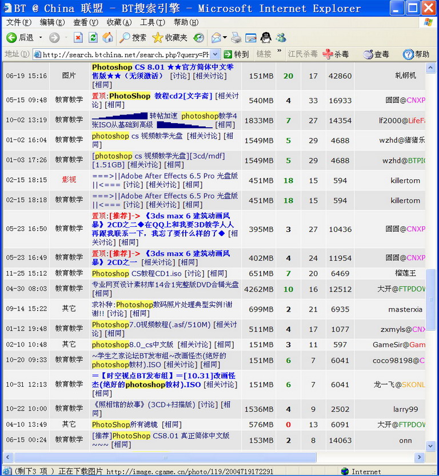This screenshot has height=476, width=439.
Task: Click the Mail envelope icon
Action: tap(216, 38)
